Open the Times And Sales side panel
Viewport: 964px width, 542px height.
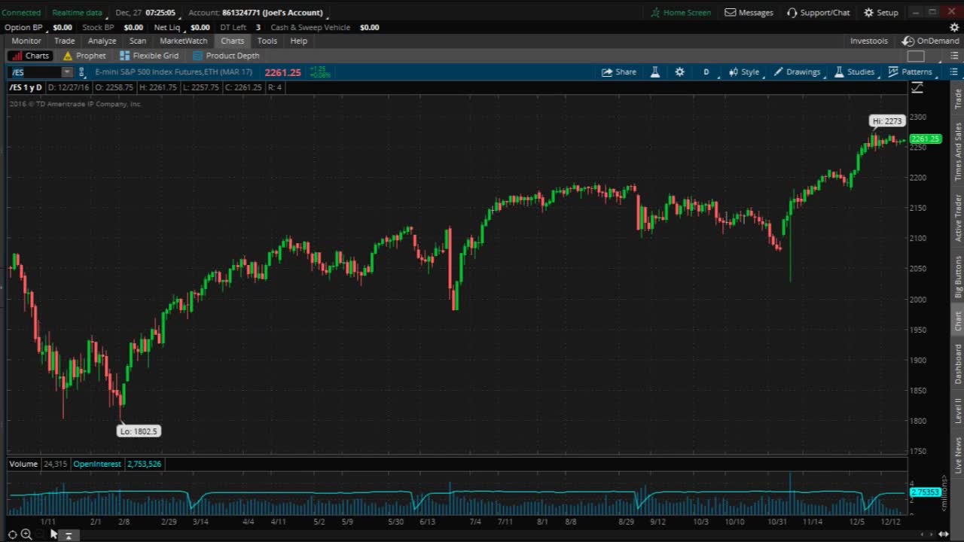958,151
